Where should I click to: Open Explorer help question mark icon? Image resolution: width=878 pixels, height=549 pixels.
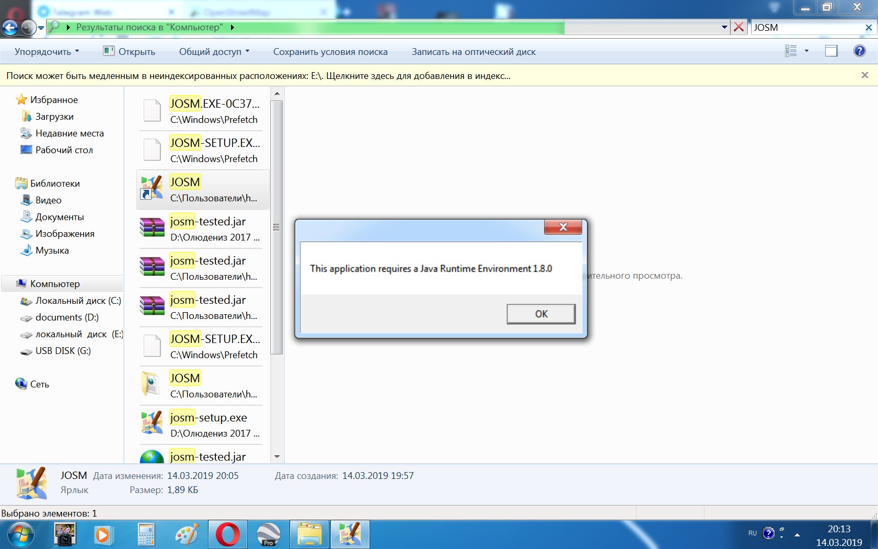[859, 51]
